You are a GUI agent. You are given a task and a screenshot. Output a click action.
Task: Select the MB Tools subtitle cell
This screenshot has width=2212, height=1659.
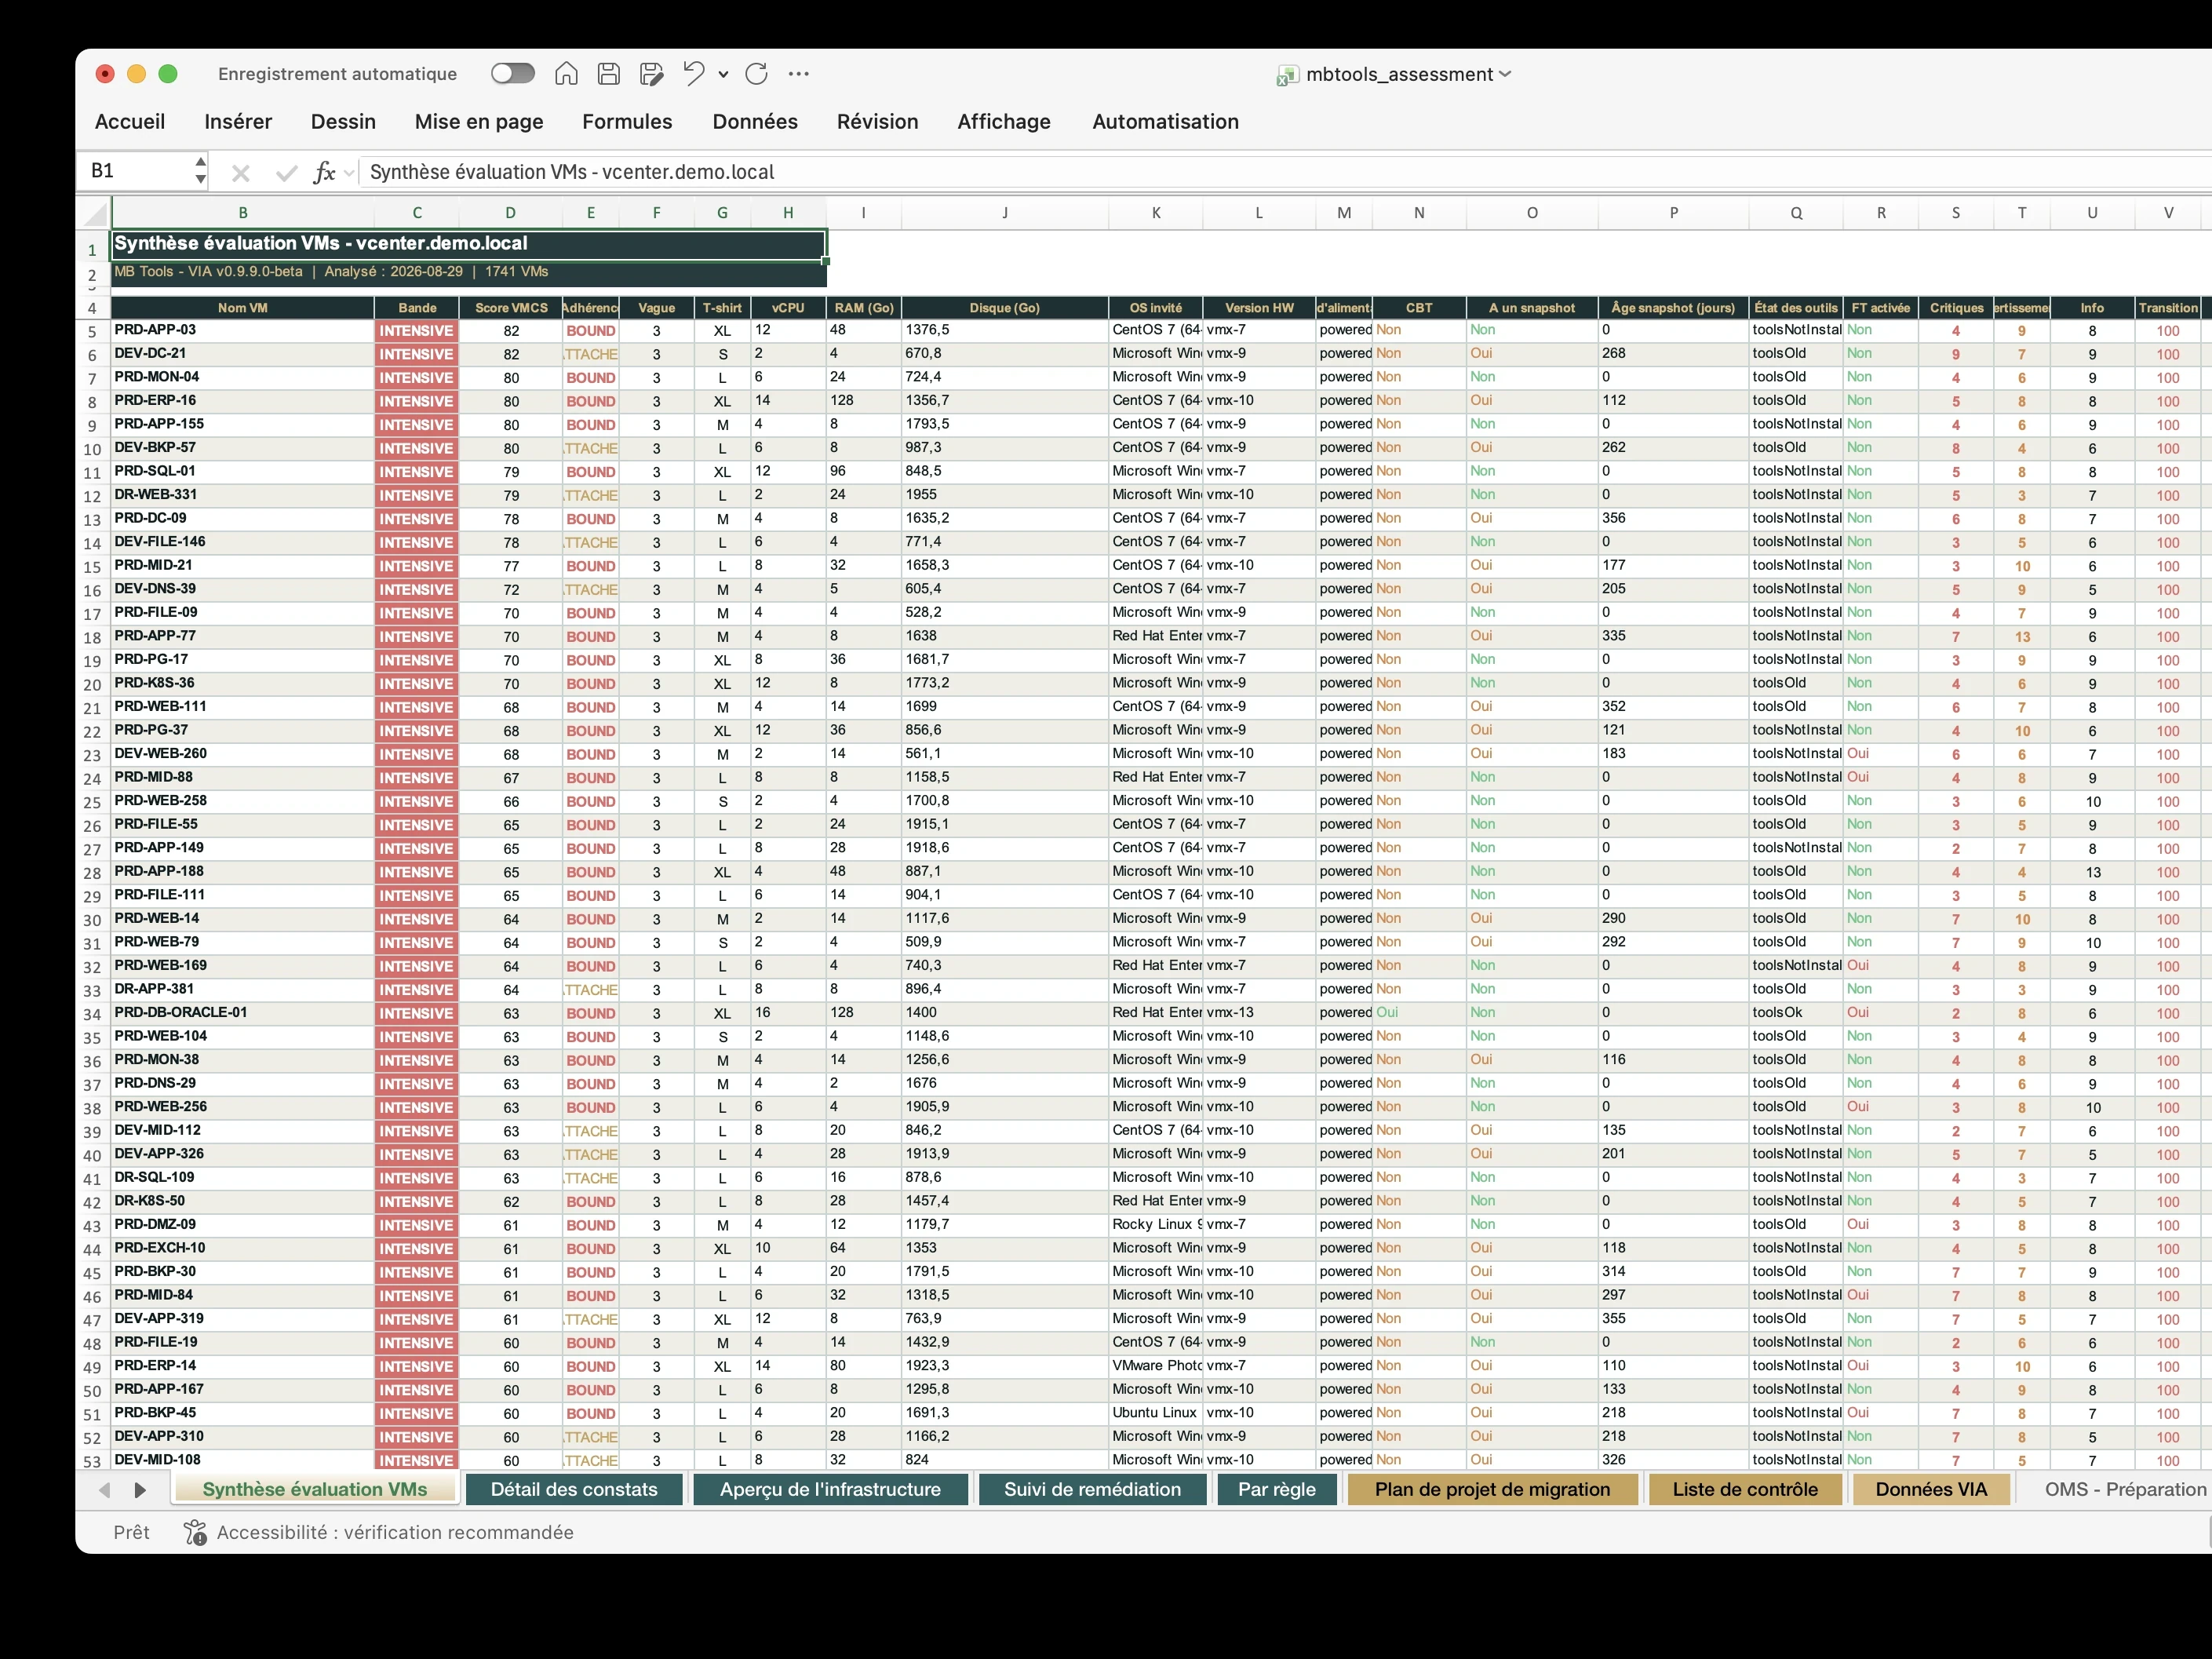click(x=469, y=272)
